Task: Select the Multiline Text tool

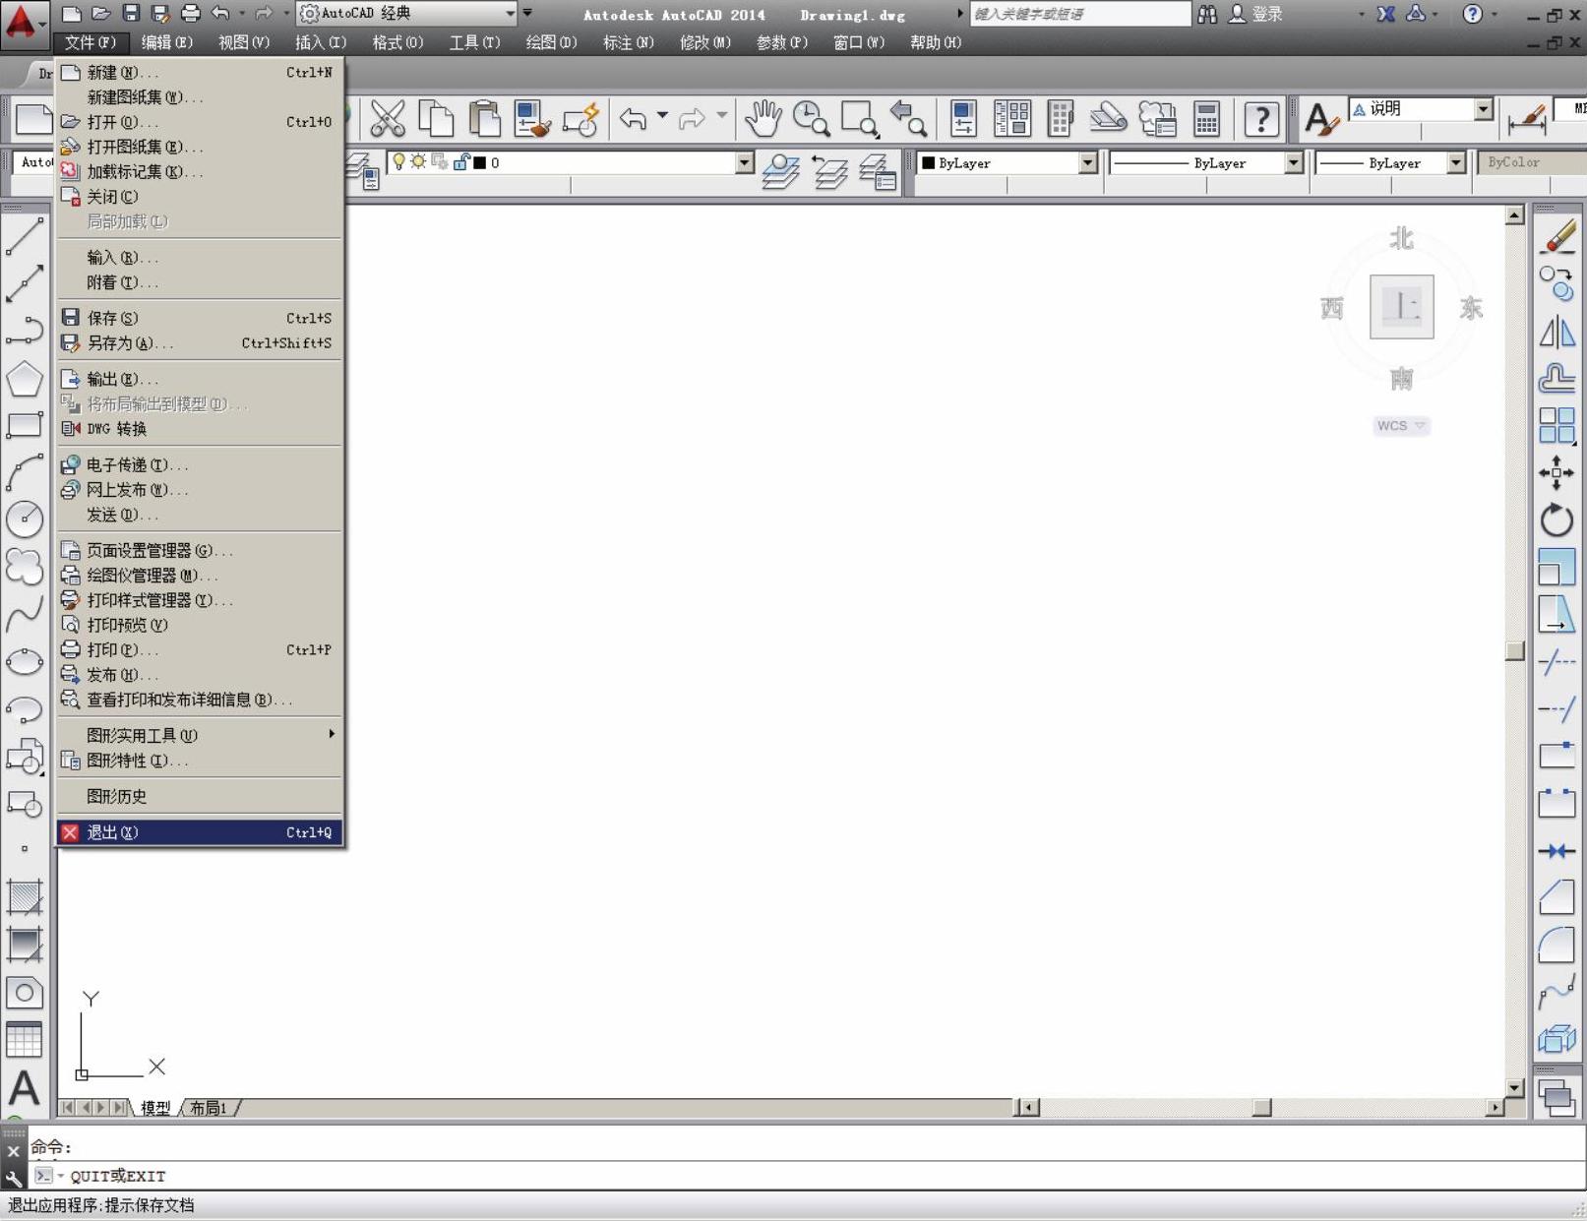Action: point(25,1088)
